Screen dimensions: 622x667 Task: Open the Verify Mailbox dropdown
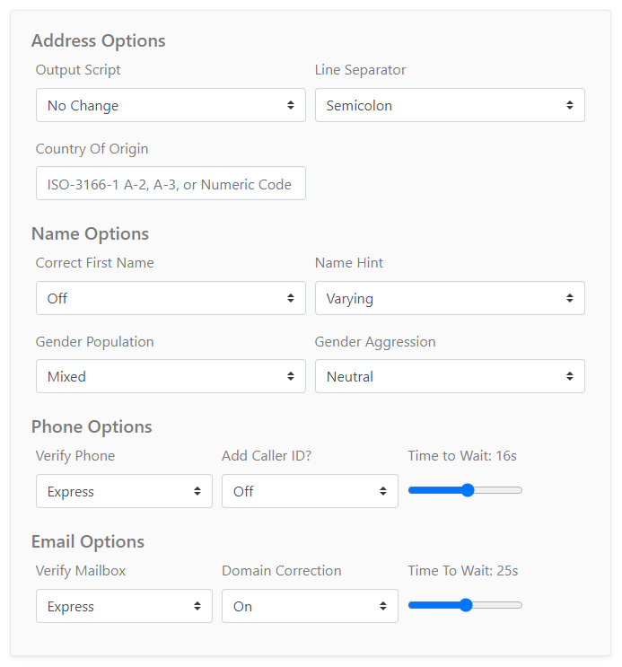point(124,606)
